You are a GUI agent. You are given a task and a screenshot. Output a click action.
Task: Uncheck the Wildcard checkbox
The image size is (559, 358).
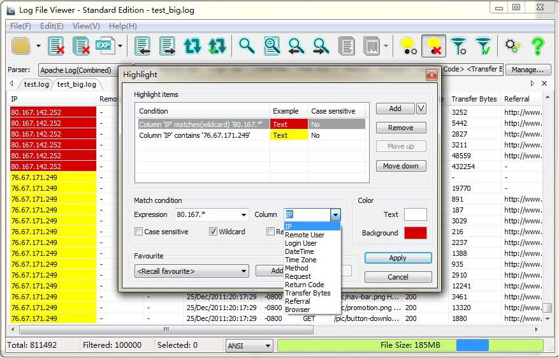pos(213,232)
